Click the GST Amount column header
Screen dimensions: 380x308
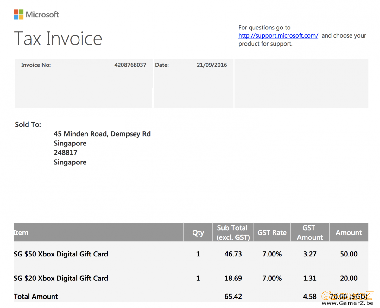(x=310, y=232)
